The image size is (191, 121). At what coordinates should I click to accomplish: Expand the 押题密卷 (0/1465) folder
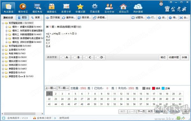coord(3,69)
